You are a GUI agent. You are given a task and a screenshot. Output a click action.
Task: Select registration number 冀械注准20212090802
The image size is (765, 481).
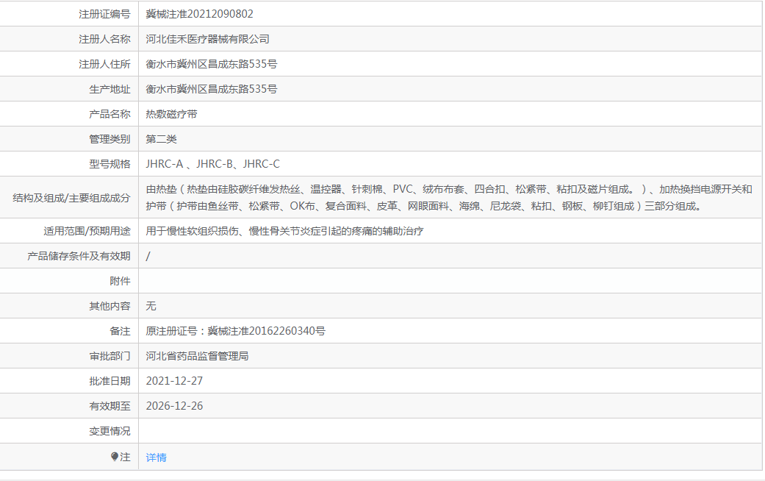200,14
